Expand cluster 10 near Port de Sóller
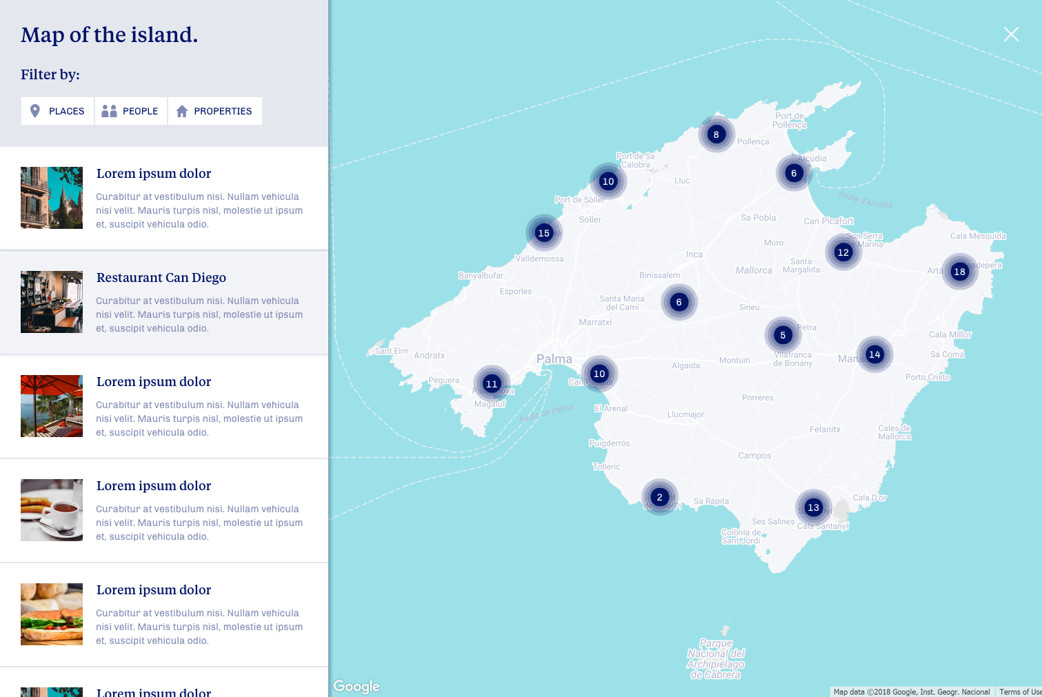This screenshot has width=1042, height=697. [x=608, y=181]
